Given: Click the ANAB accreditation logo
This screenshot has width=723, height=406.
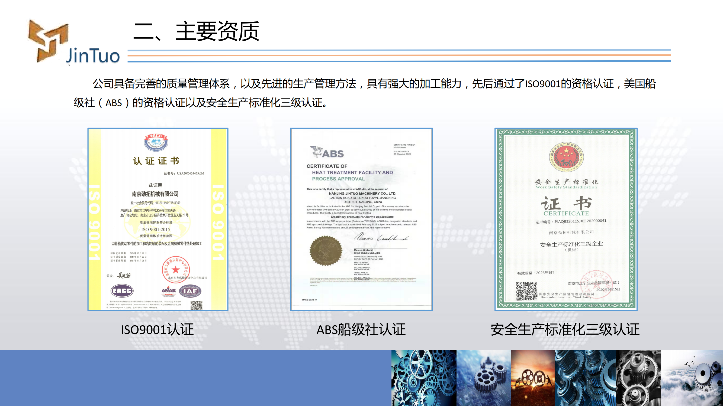Looking at the screenshot, I should [168, 290].
